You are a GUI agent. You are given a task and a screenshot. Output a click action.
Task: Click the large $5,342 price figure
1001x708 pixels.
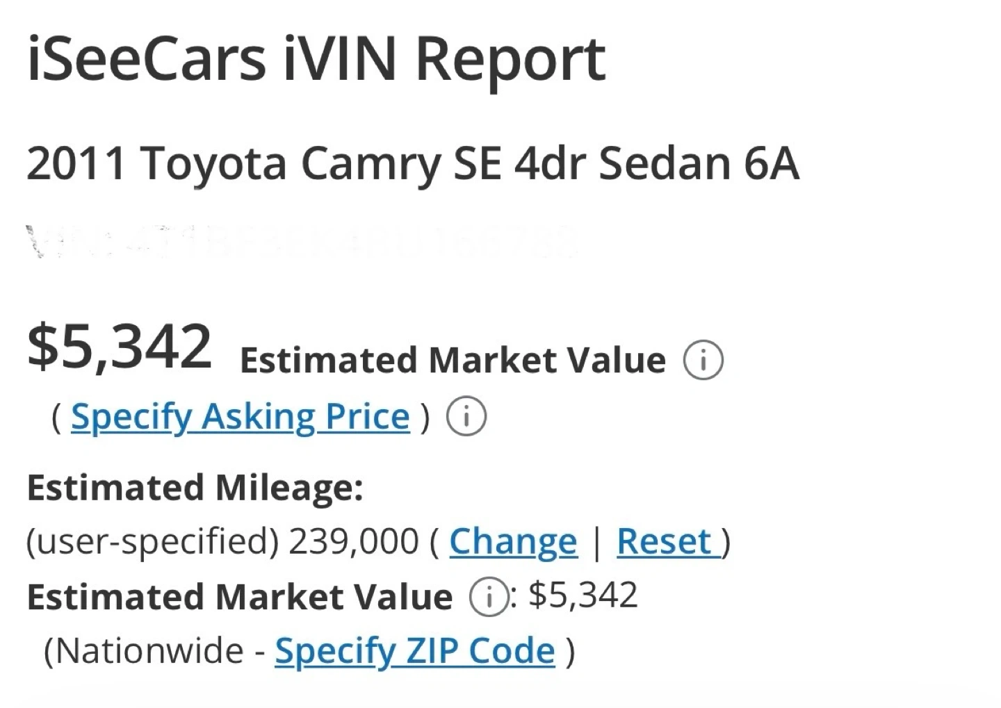point(120,346)
